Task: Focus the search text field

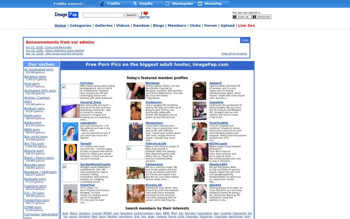Action: click(103, 15)
